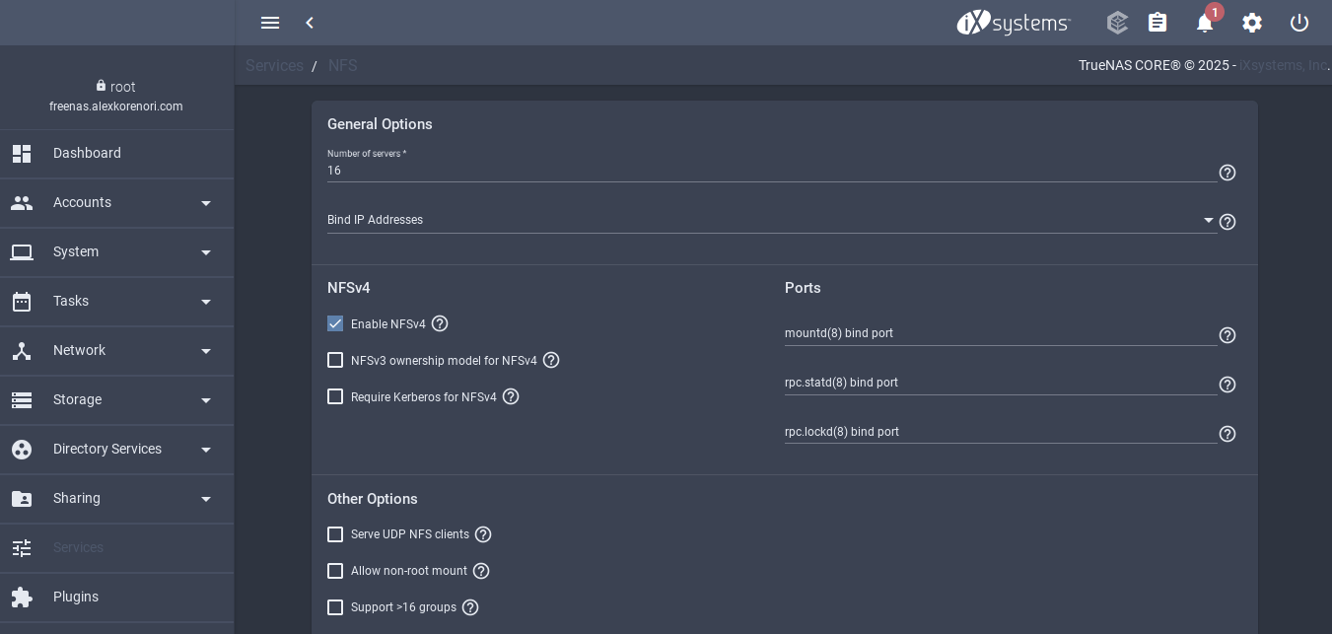The height and width of the screenshot is (634, 1332).
Task: Open the task manager clipboard icon
Action: pos(1157,23)
